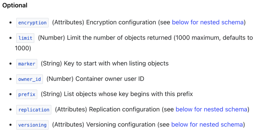
Task: Open versioning's 'below for nested schema' link
Action: coord(207,125)
